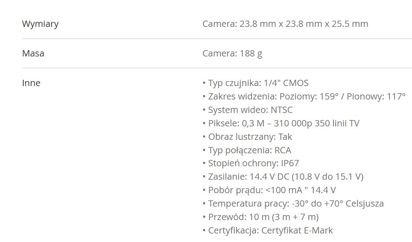The image size is (412, 242).
Task: Click the Pobór prądu specification line
Action: [x=269, y=190]
